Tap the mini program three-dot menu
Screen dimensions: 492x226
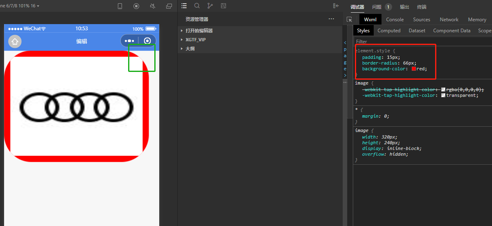coord(129,41)
